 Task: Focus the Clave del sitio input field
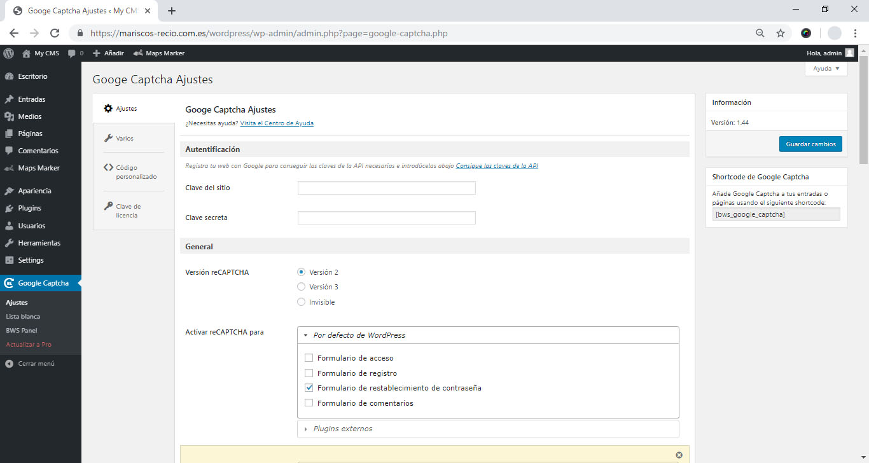point(387,188)
